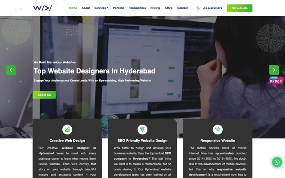
Task: Click Top Website Designers In Hyderabad headline
Action: click(94, 71)
